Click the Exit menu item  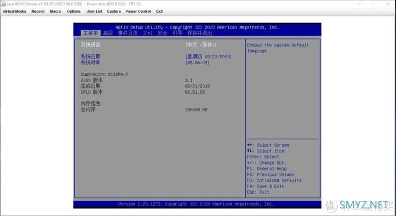[x=159, y=12]
